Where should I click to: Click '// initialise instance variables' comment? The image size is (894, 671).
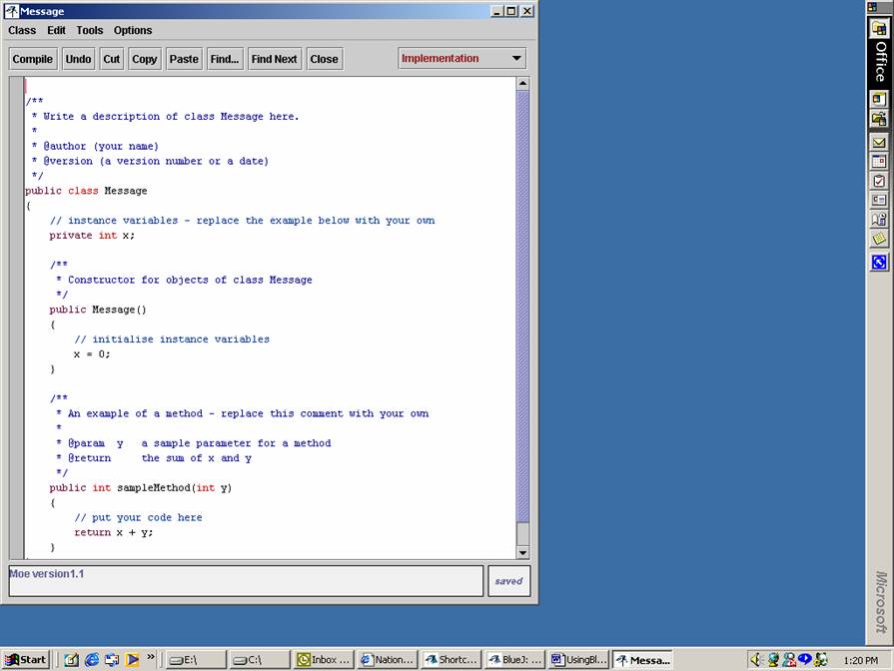172,339
